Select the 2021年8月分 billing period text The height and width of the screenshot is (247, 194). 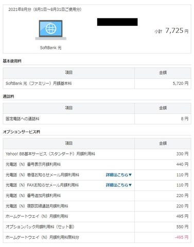45,9
